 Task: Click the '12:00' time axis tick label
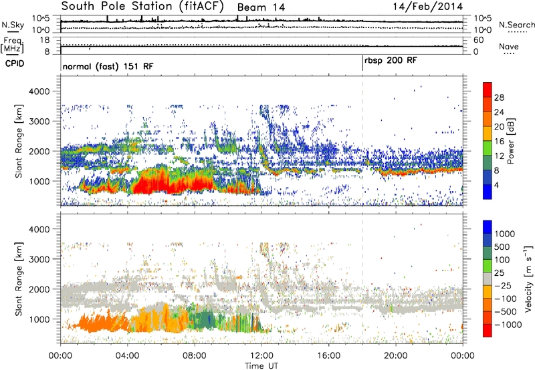tap(261, 356)
